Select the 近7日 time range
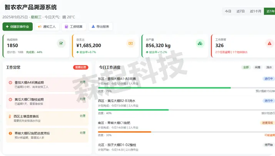The image size is (275, 156). click(x=241, y=11)
